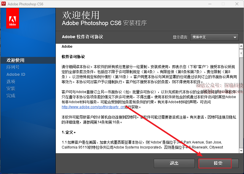Minimize the Photoshop CS6 installer window
The height and width of the screenshot is (174, 244).
(x=210, y=4)
